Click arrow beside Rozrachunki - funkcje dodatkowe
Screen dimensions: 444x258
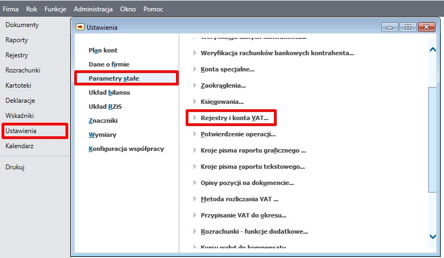(x=194, y=231)
